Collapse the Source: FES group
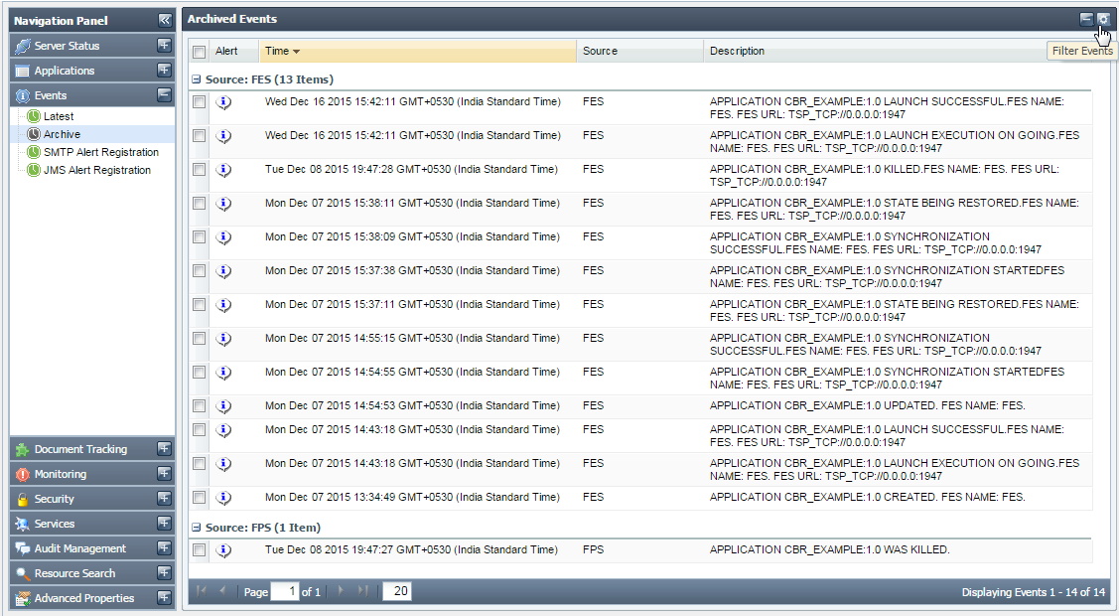 [x=197, y=79]
